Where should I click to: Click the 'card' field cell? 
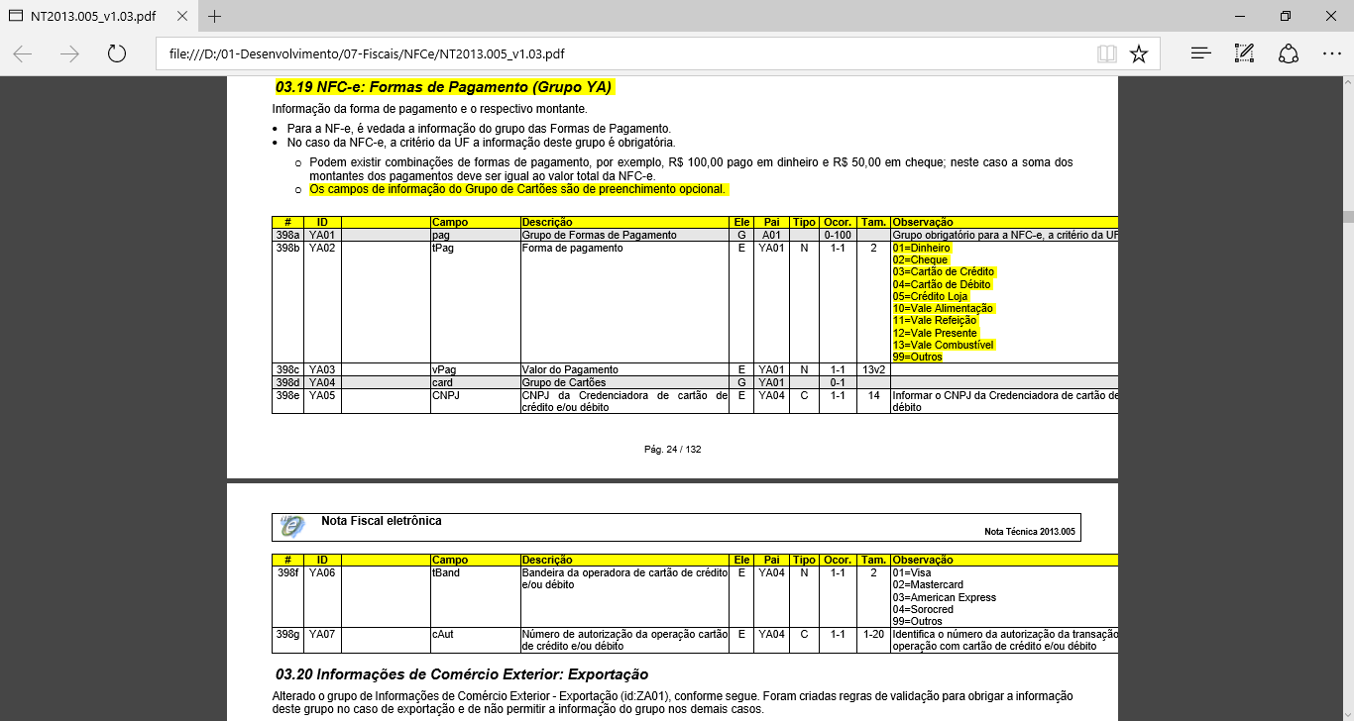[x=475, y=381]
